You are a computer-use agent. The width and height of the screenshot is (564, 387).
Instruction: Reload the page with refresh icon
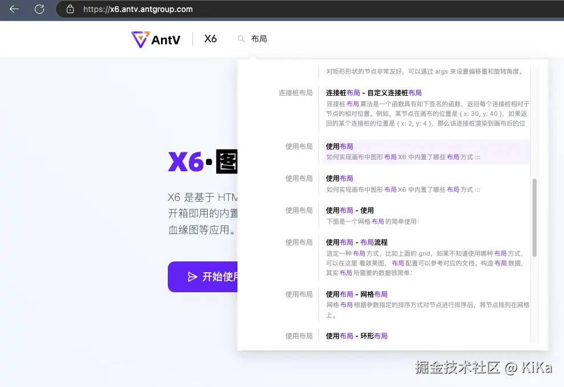[x=39, y=9]
